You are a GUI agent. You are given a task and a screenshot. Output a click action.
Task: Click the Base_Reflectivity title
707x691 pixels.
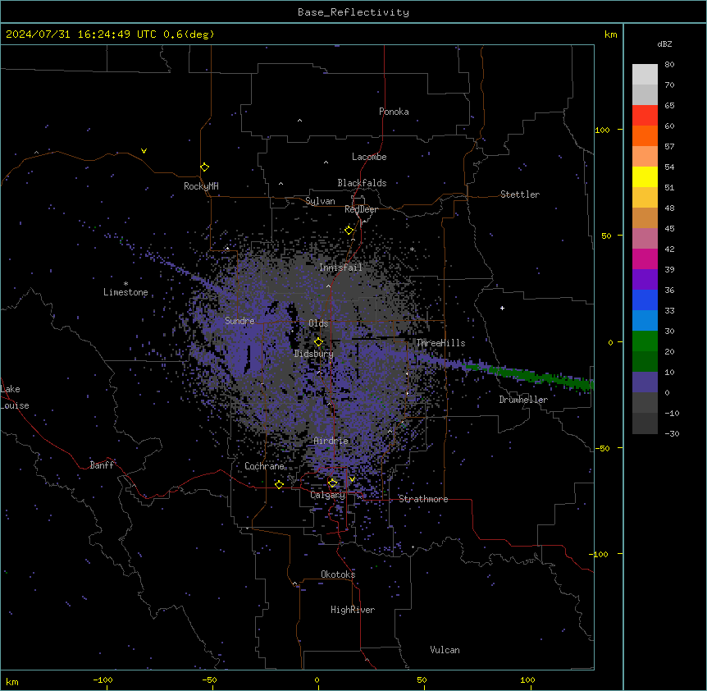tap(353, 12)
